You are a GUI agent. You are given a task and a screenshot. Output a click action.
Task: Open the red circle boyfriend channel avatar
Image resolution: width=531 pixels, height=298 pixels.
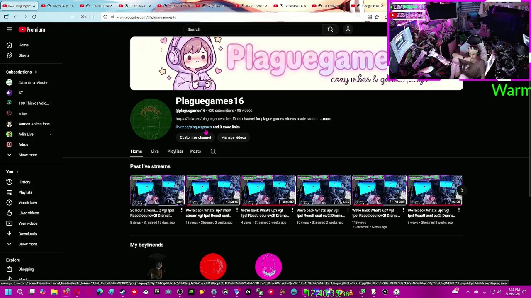(213, 267)
